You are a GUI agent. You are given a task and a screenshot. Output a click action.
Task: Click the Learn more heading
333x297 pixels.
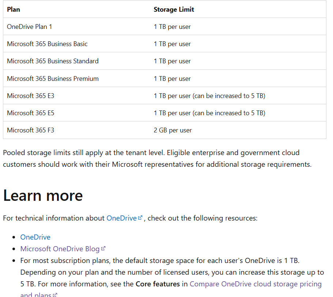tap(43, 195)
